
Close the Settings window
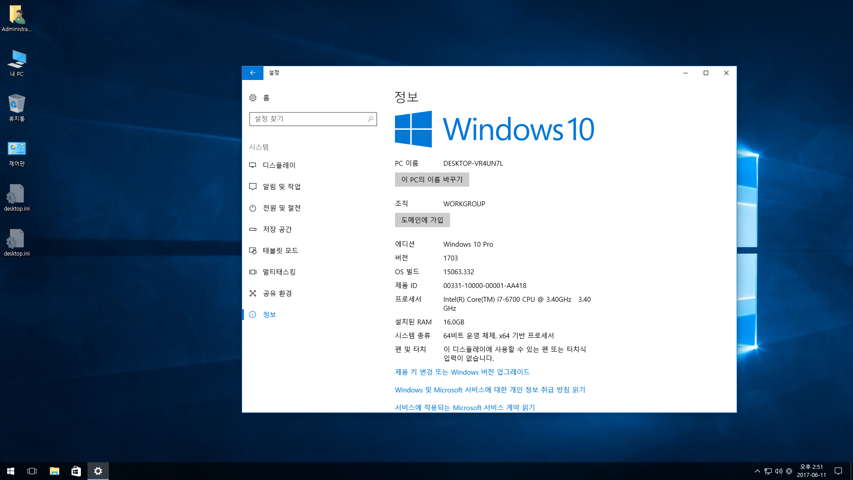pyautogui.click(x=726, y=73)
